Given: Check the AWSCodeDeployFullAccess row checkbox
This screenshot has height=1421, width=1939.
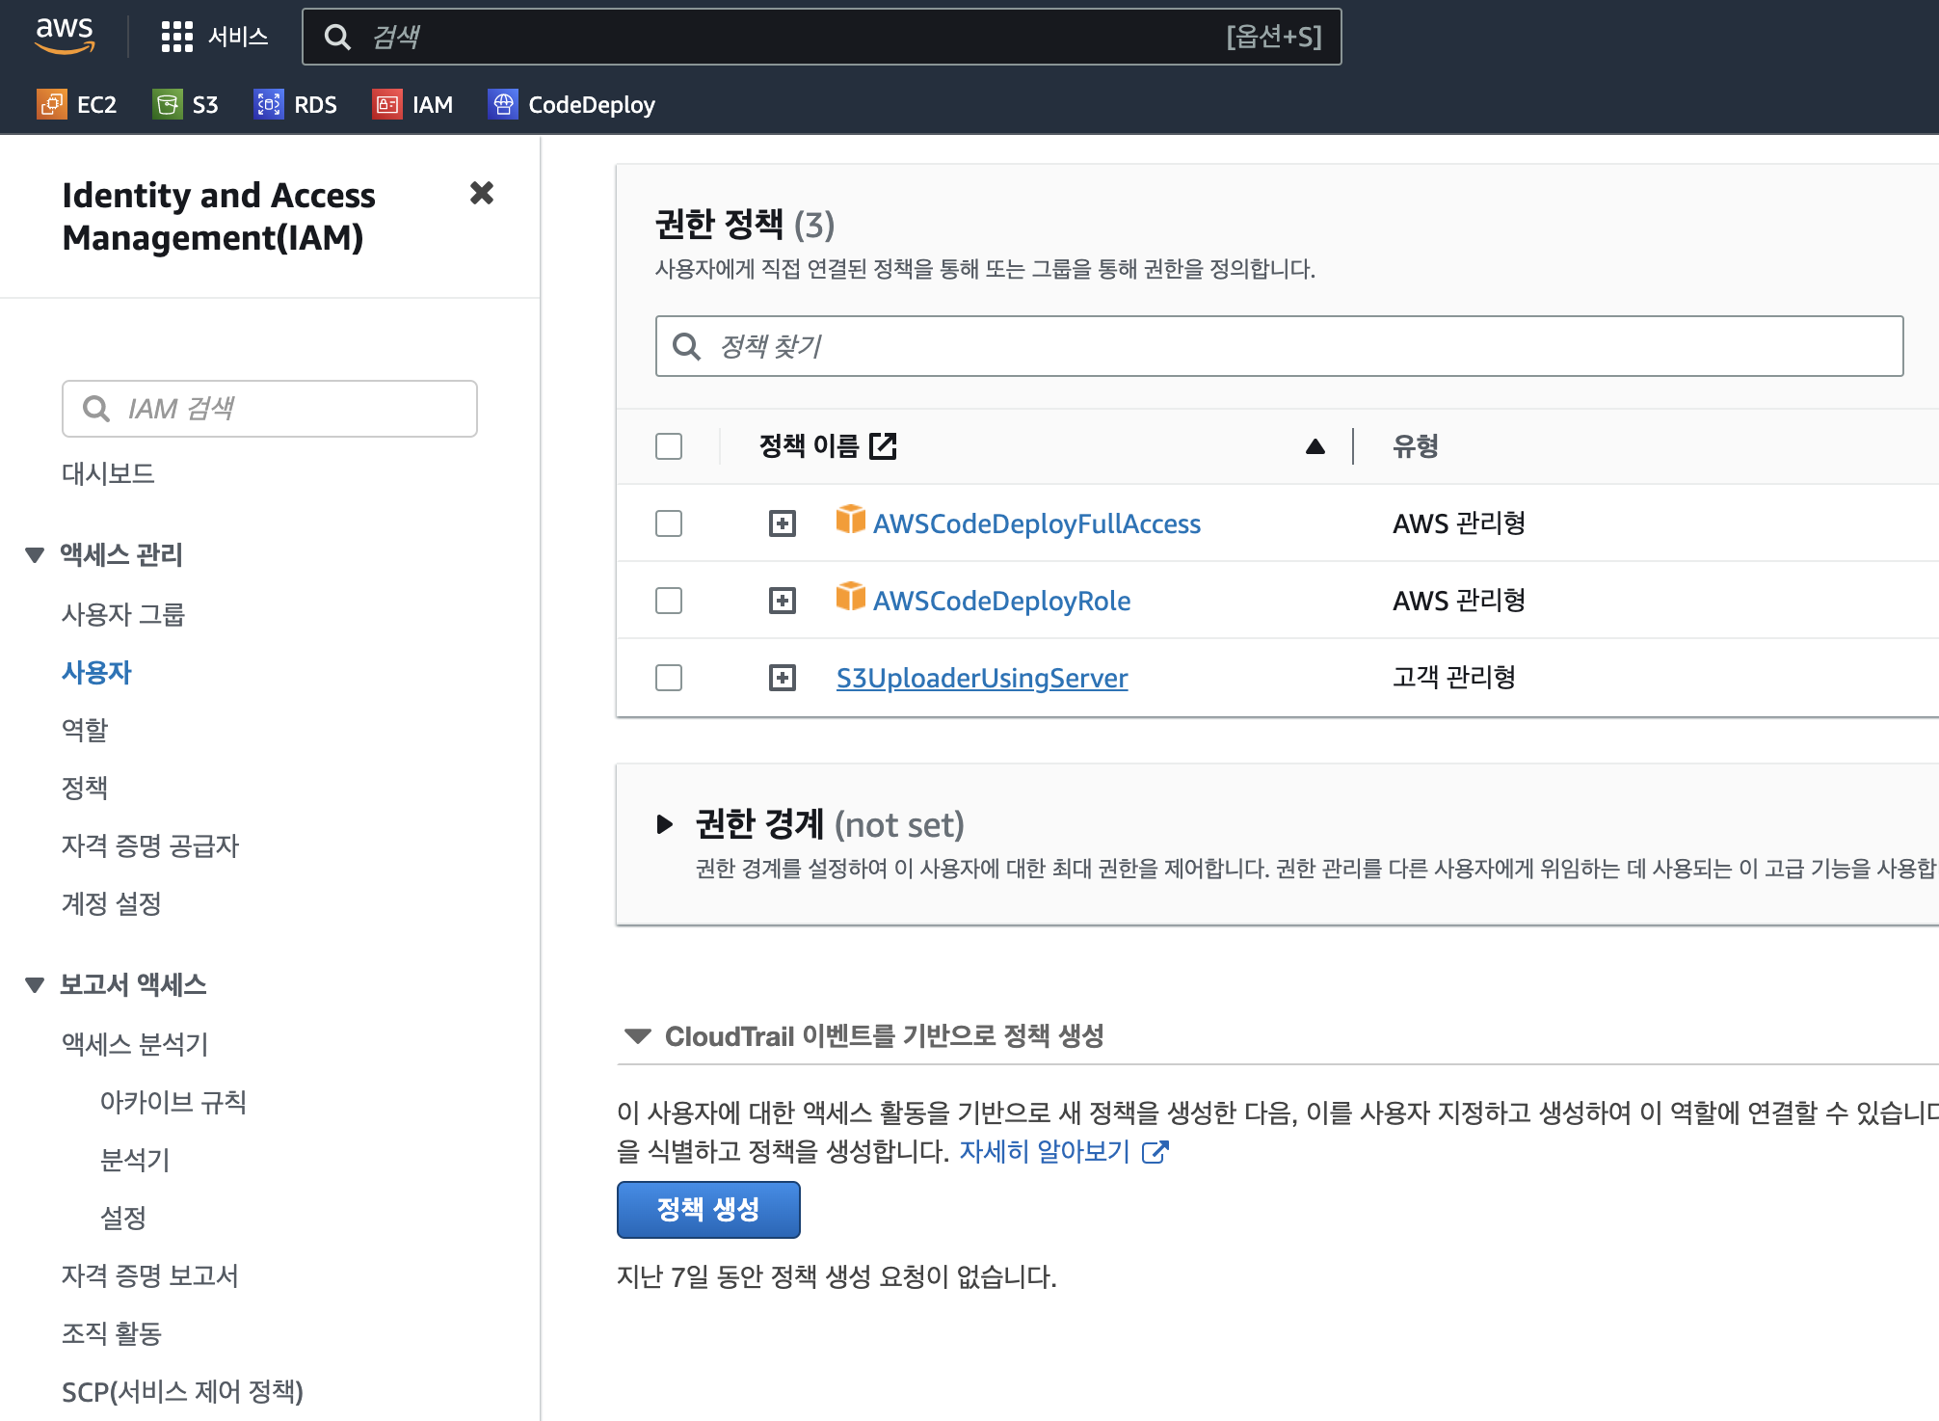Looking at the screenshot, I should (x=669, y=523).
